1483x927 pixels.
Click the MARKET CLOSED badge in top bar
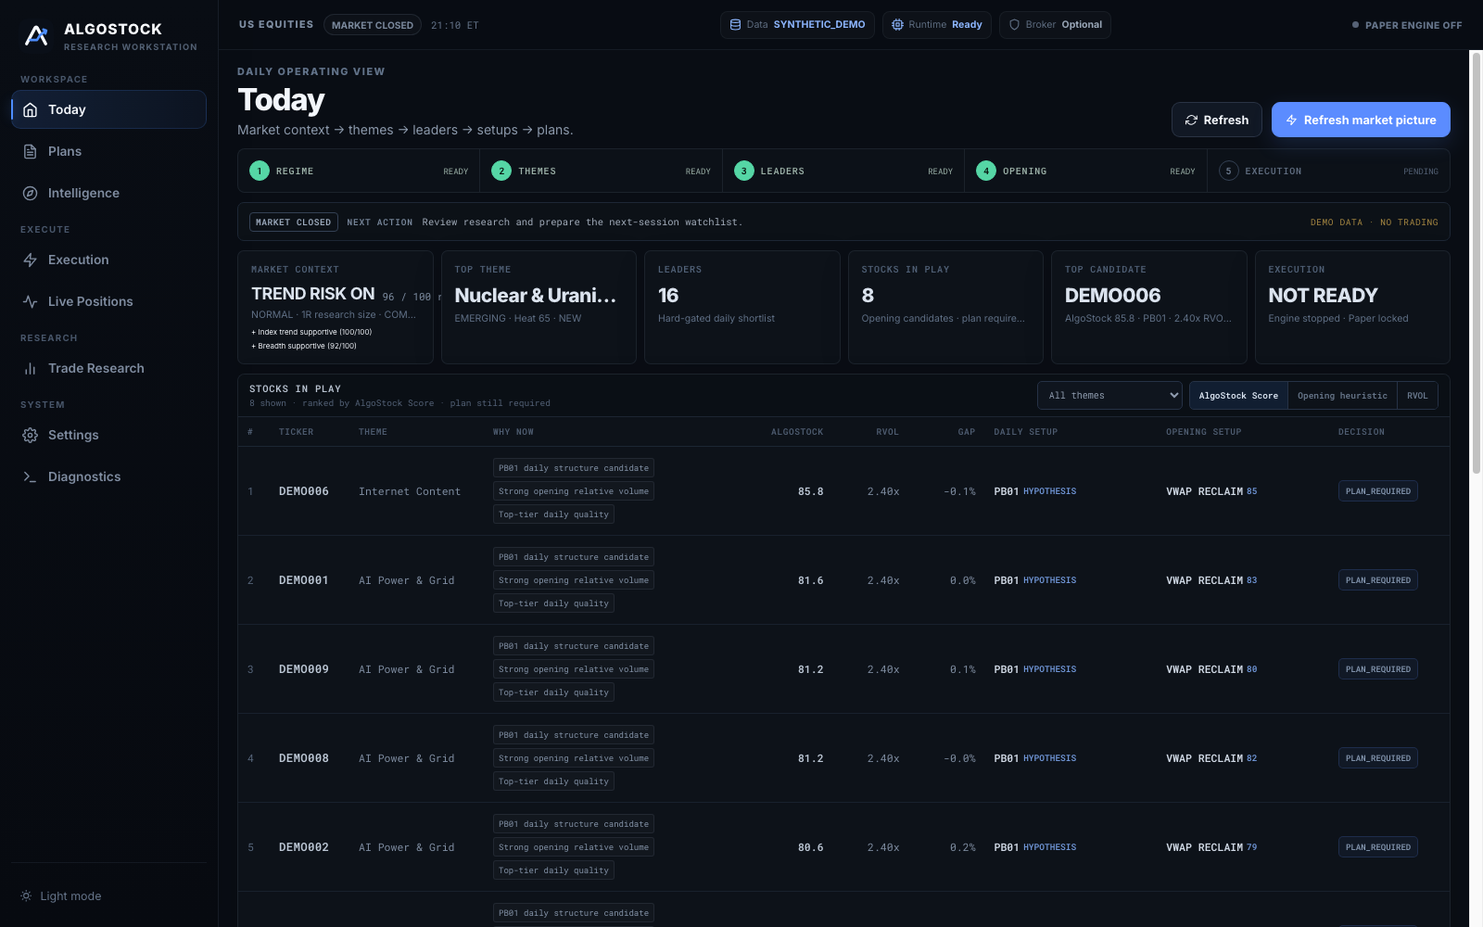click(373, 26)
